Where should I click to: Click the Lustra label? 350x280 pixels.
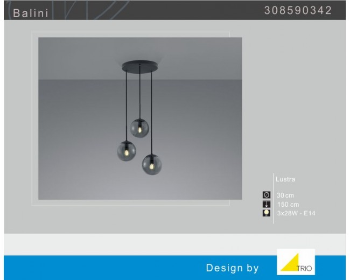[285, 179]
